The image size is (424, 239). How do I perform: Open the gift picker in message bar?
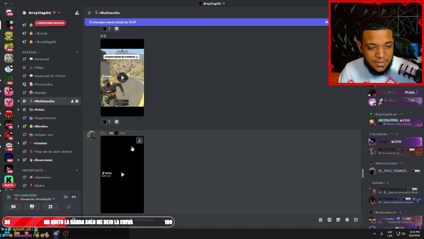point(321,220)
